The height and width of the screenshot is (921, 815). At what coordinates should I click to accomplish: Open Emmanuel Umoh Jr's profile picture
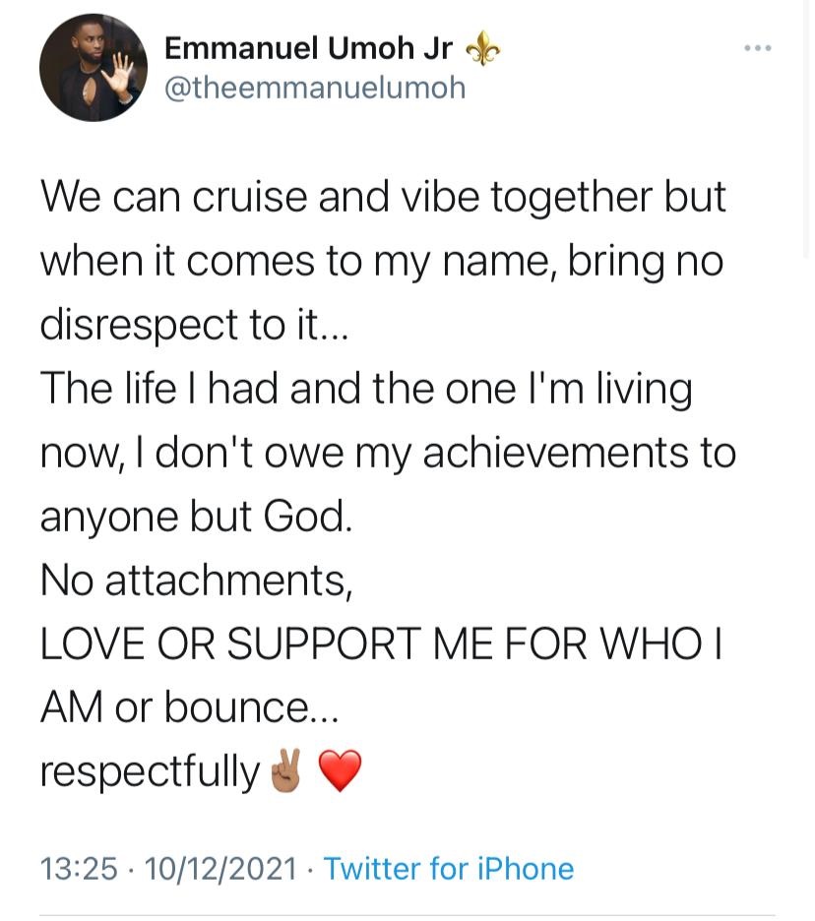[94, 68]
